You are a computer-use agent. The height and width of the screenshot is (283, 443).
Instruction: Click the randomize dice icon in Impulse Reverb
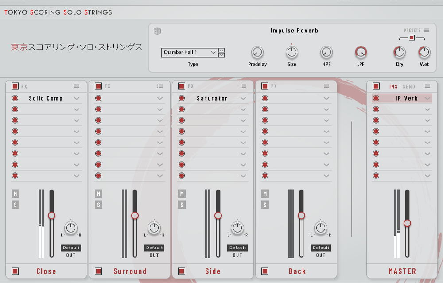pos(157,31)
